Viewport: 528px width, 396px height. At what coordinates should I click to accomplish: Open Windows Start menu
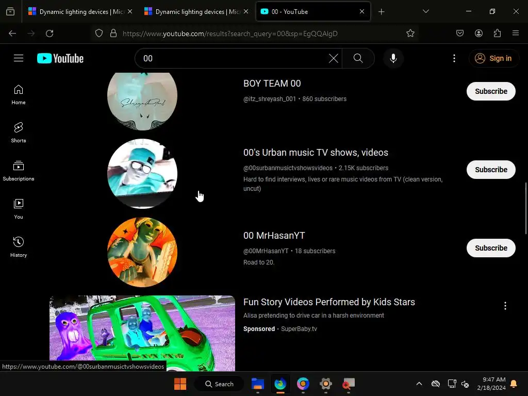point(180,384)
